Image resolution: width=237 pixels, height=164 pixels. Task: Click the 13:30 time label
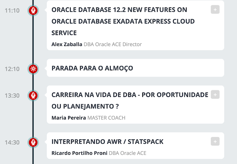(x=12, y=95)
